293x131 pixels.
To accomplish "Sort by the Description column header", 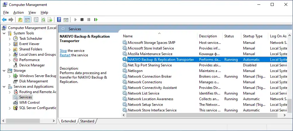I will (x=210, y=36).
